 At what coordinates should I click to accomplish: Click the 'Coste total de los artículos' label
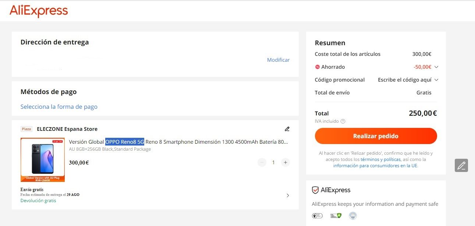click(x=348, y=54)
